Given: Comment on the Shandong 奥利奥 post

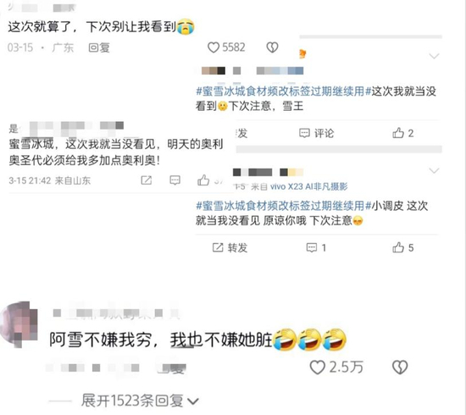Looking at the screenshot, I should pos(175,180).
